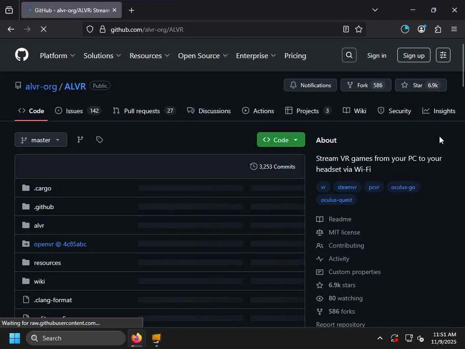Screen dimensions: 465x349
Task: Bookmark this page with star icon
Action: (359, 29)
